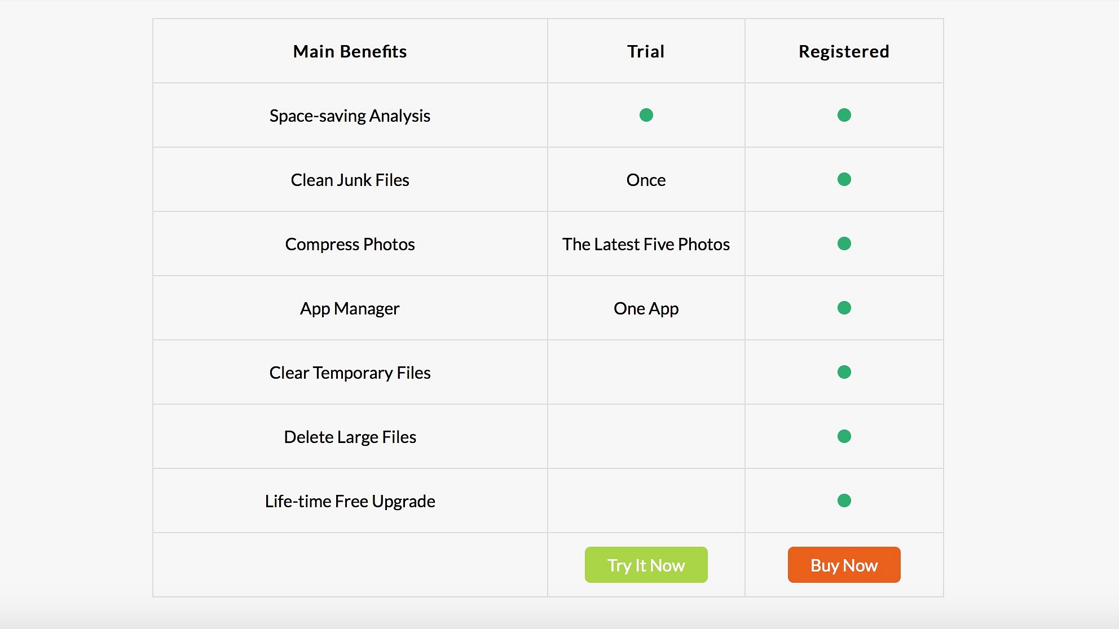
Task: Click the Try It Now button
Action: click(x=646, y=565)
